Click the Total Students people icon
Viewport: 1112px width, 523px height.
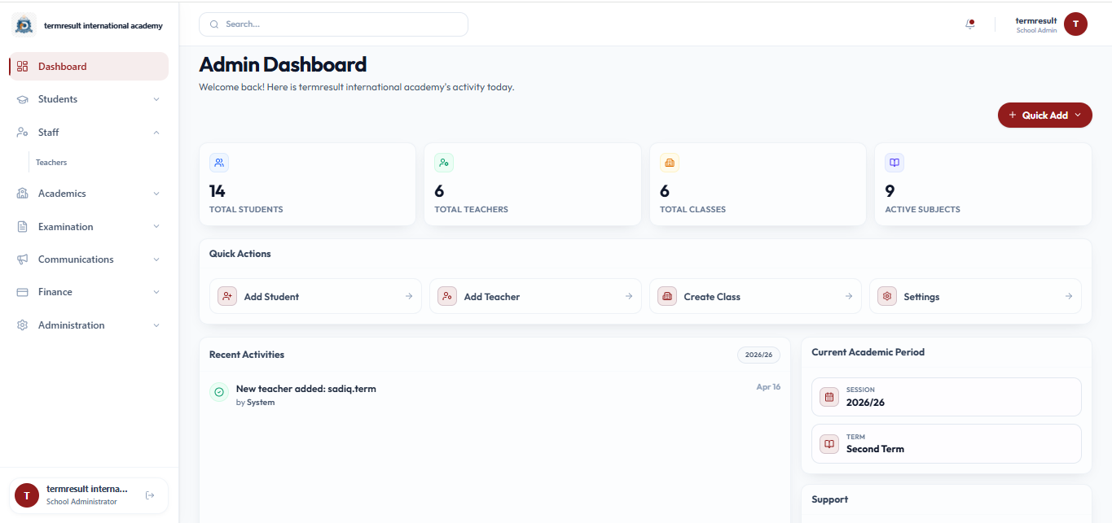[x=219, y=163]
